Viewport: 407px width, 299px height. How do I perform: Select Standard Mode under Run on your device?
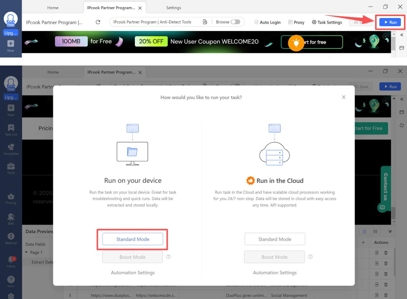point(133,239)
